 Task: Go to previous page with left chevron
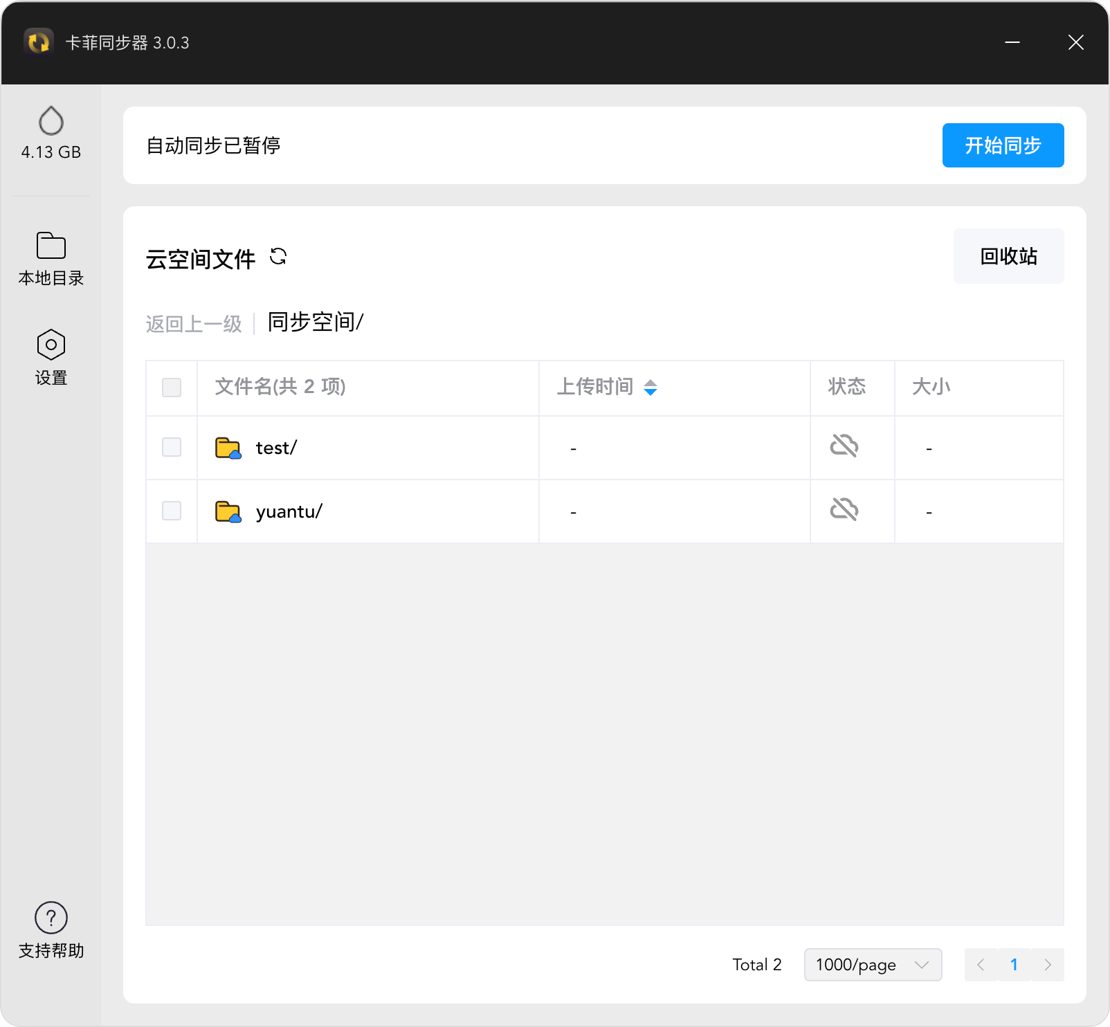[981, 965]
